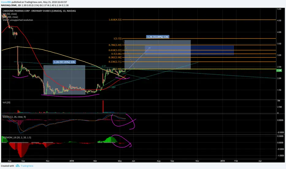The height and width of the screenshot is (169, 286).
Task: Click the Feb label on time axis
Action: click(236, 161)
